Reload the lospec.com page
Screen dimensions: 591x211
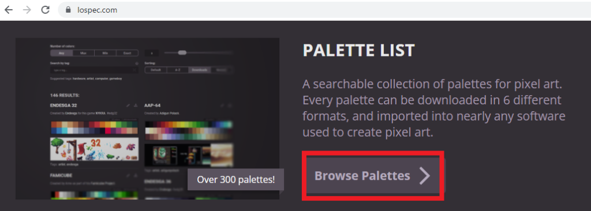tap(46, 10)
